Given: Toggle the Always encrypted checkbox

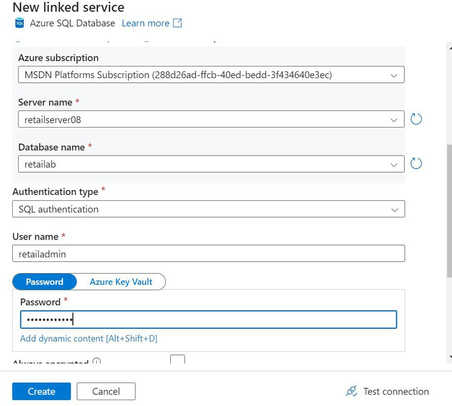Looking at the screenshot, I should pyautogui.click(x=178, y=360).
